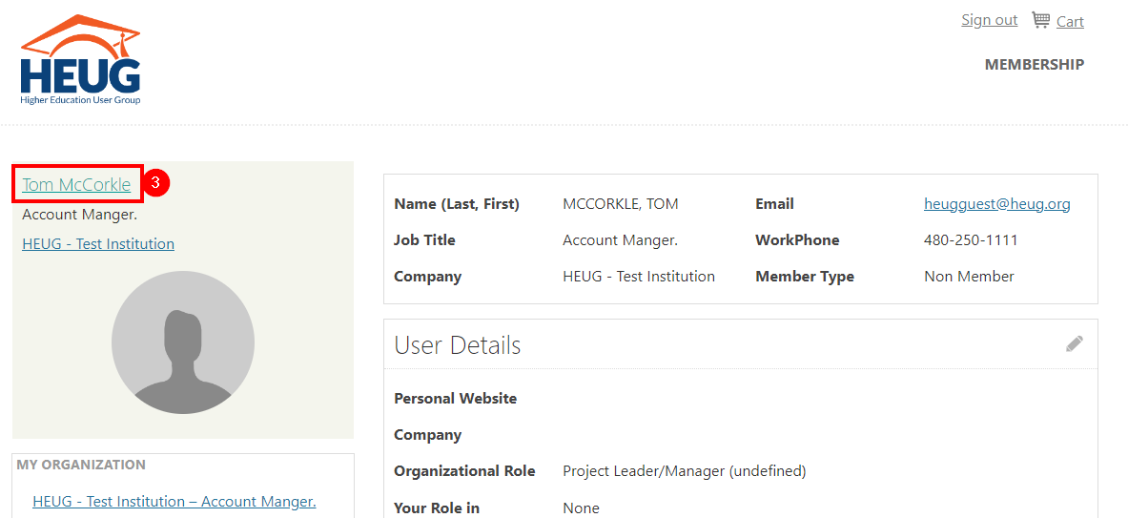Click the profile avatar placeholder
Image resolution: width=1128 pixels, height=518 pixels.
183,342
